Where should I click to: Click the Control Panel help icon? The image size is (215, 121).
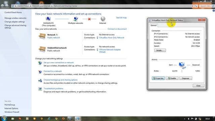pyautogui.click(x=214, y=10)
